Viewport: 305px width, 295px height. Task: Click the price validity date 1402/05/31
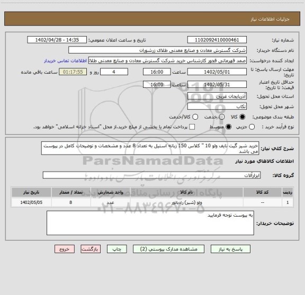217,84
